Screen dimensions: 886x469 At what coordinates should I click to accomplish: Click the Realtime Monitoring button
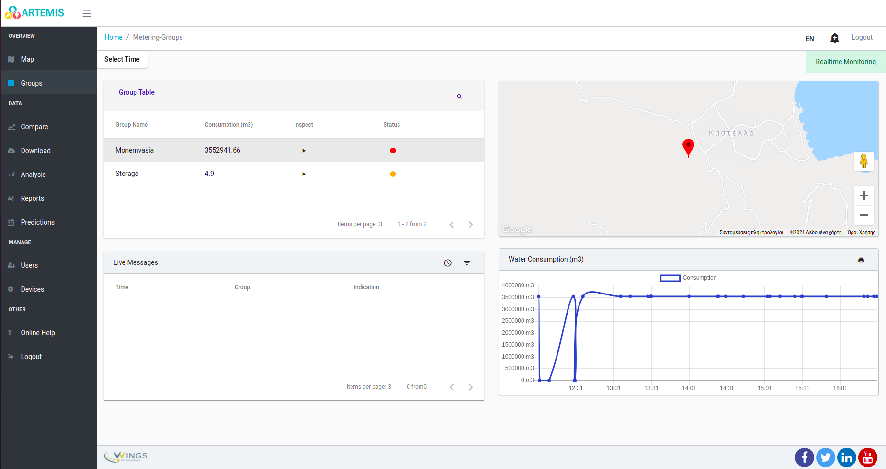tap(845, 62)
